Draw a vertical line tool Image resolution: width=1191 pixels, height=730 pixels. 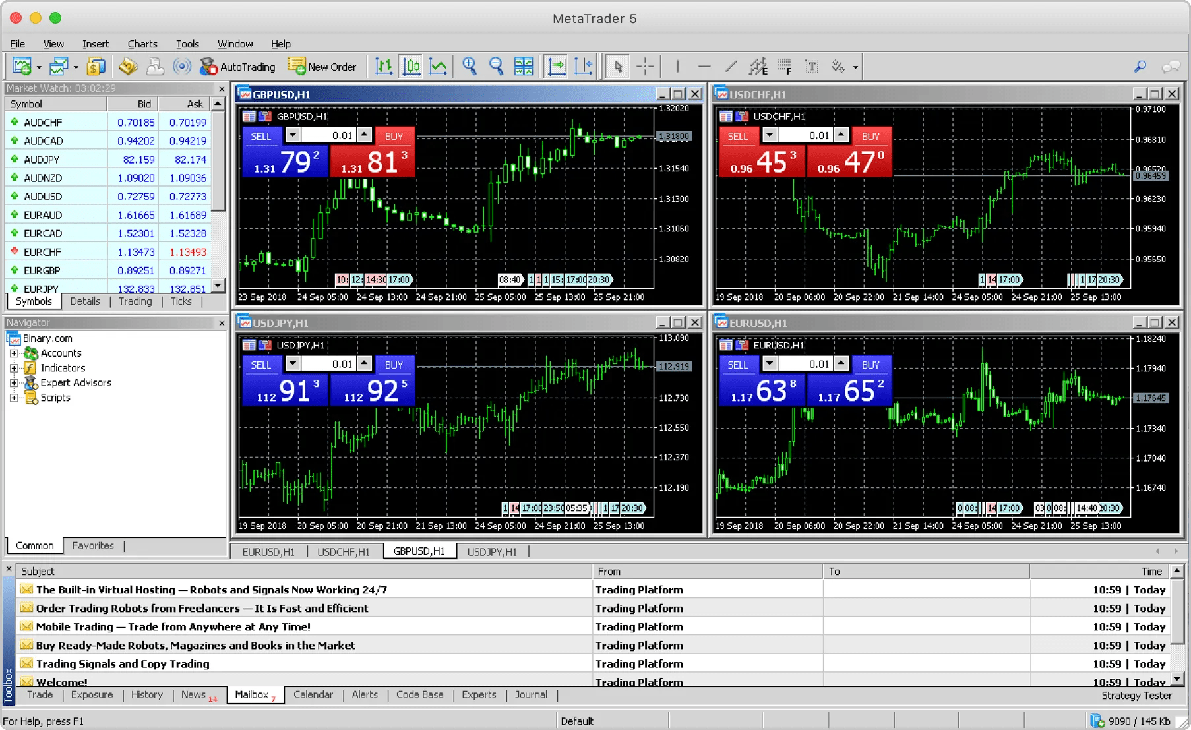pos(677,67)
